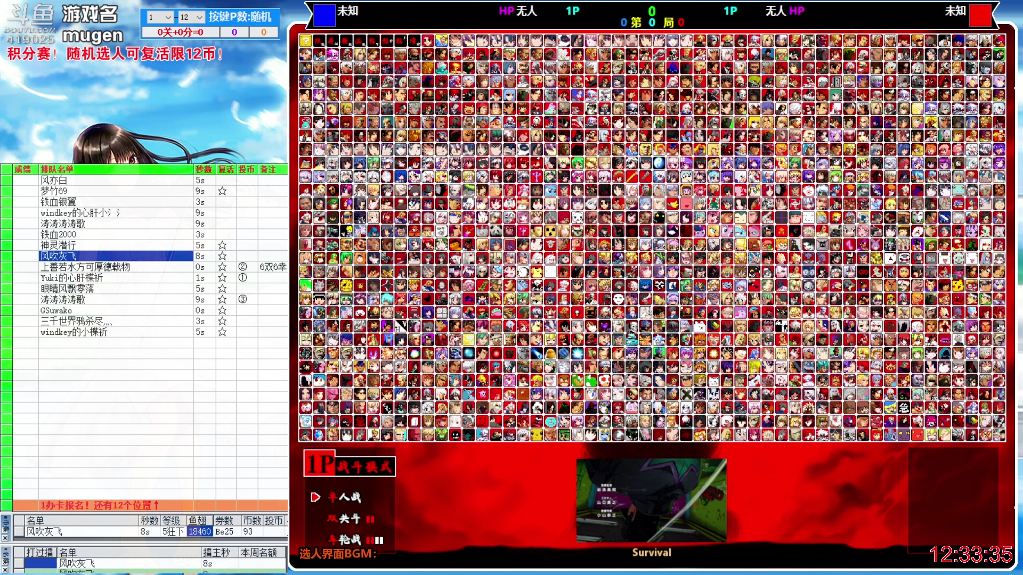Click the star in the 上善若水方可厚德载物 row

coord(222,267)
